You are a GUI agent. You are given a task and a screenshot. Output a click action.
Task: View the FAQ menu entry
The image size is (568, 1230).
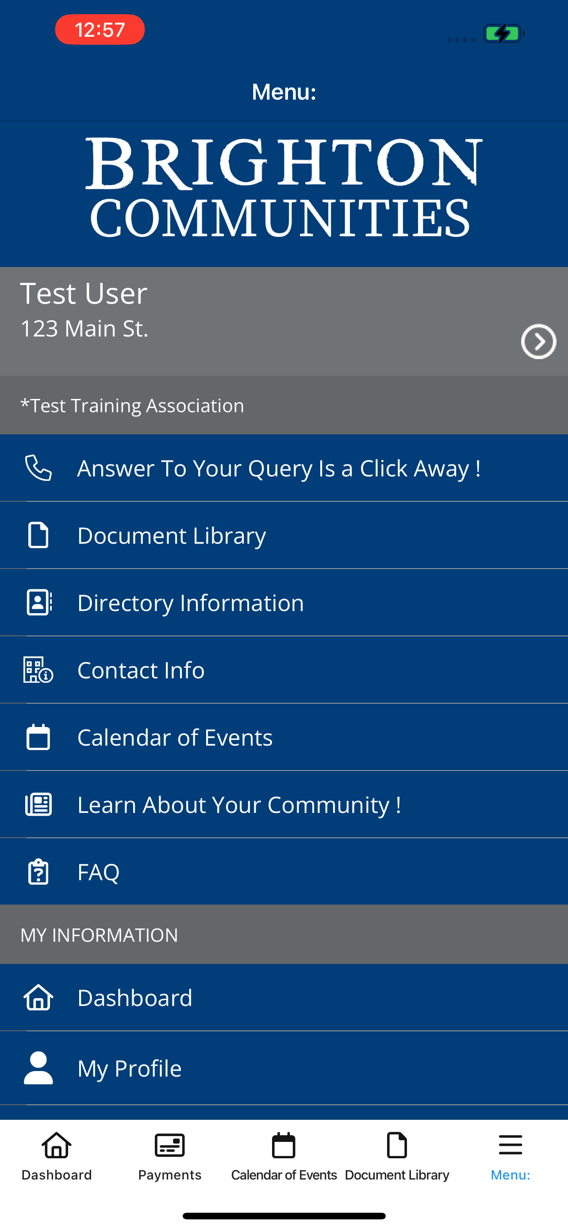point(284,871)
